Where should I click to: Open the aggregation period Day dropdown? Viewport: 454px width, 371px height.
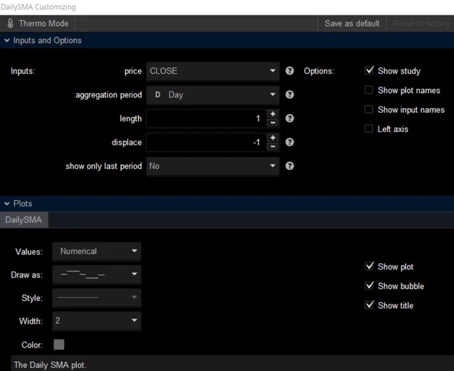click(x=213, y=95)
